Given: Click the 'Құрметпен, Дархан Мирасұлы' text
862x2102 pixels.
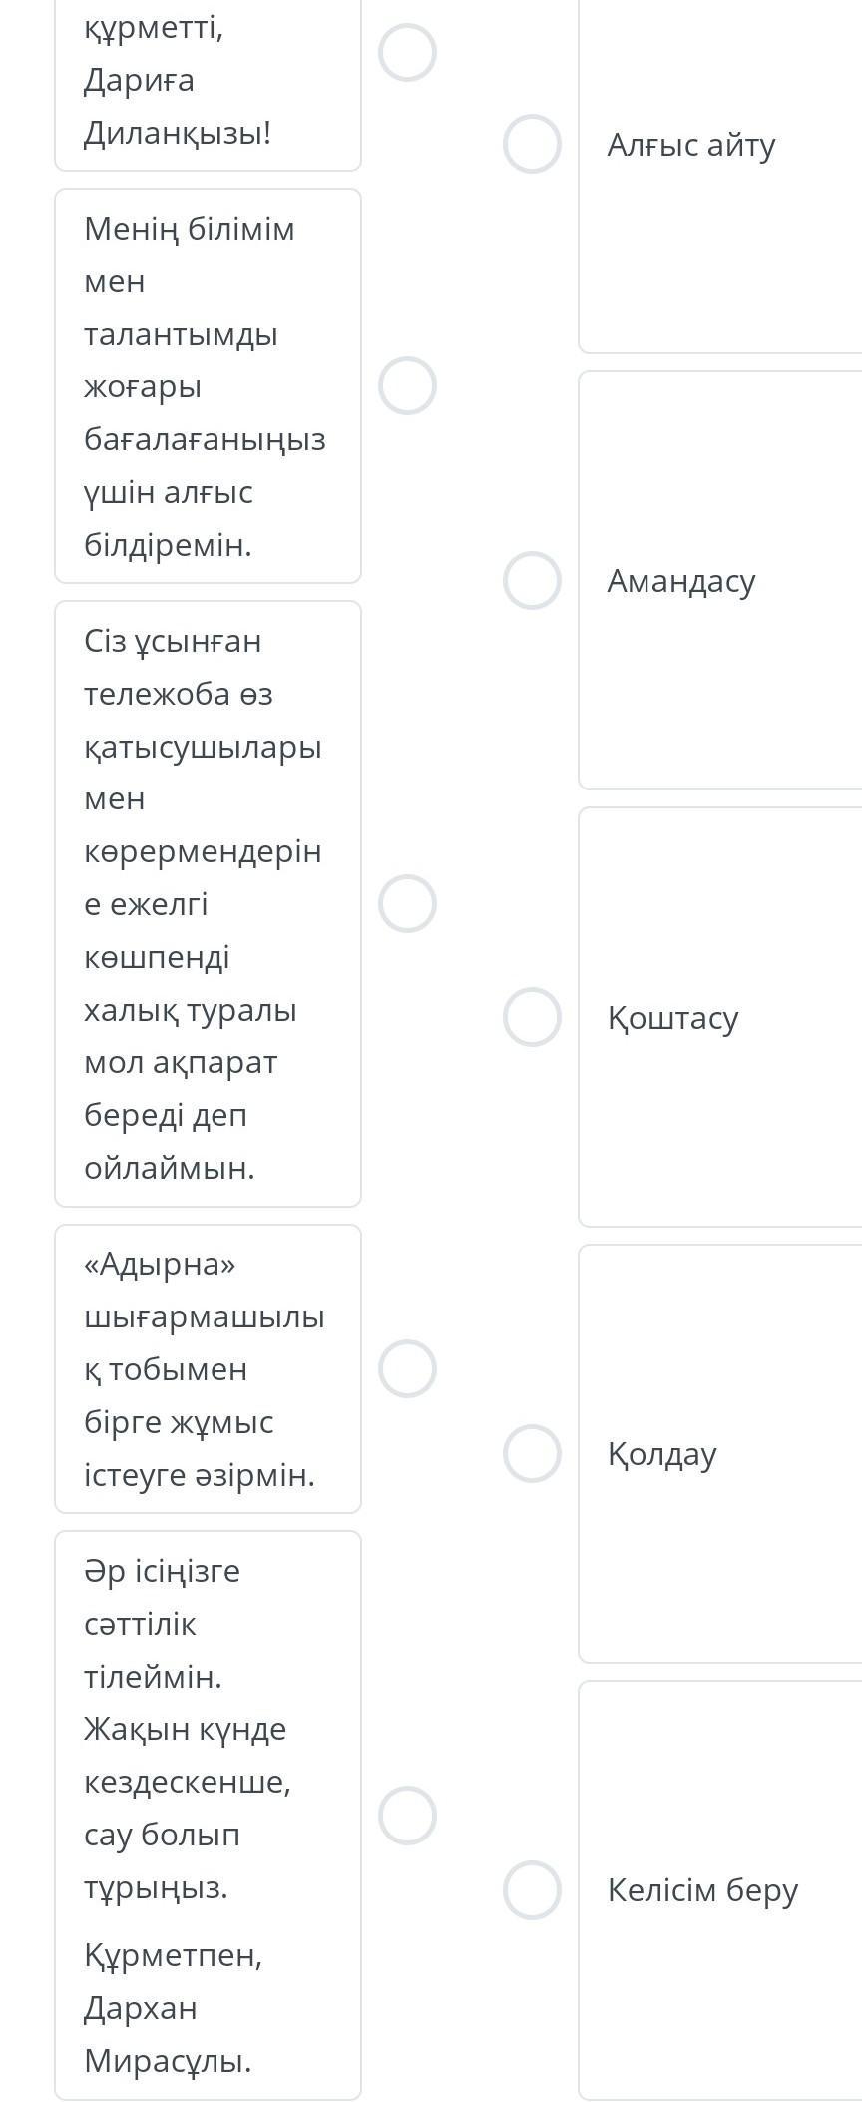Looking at the screenshot, I should pyautogui.click(x=173, y=2007).
